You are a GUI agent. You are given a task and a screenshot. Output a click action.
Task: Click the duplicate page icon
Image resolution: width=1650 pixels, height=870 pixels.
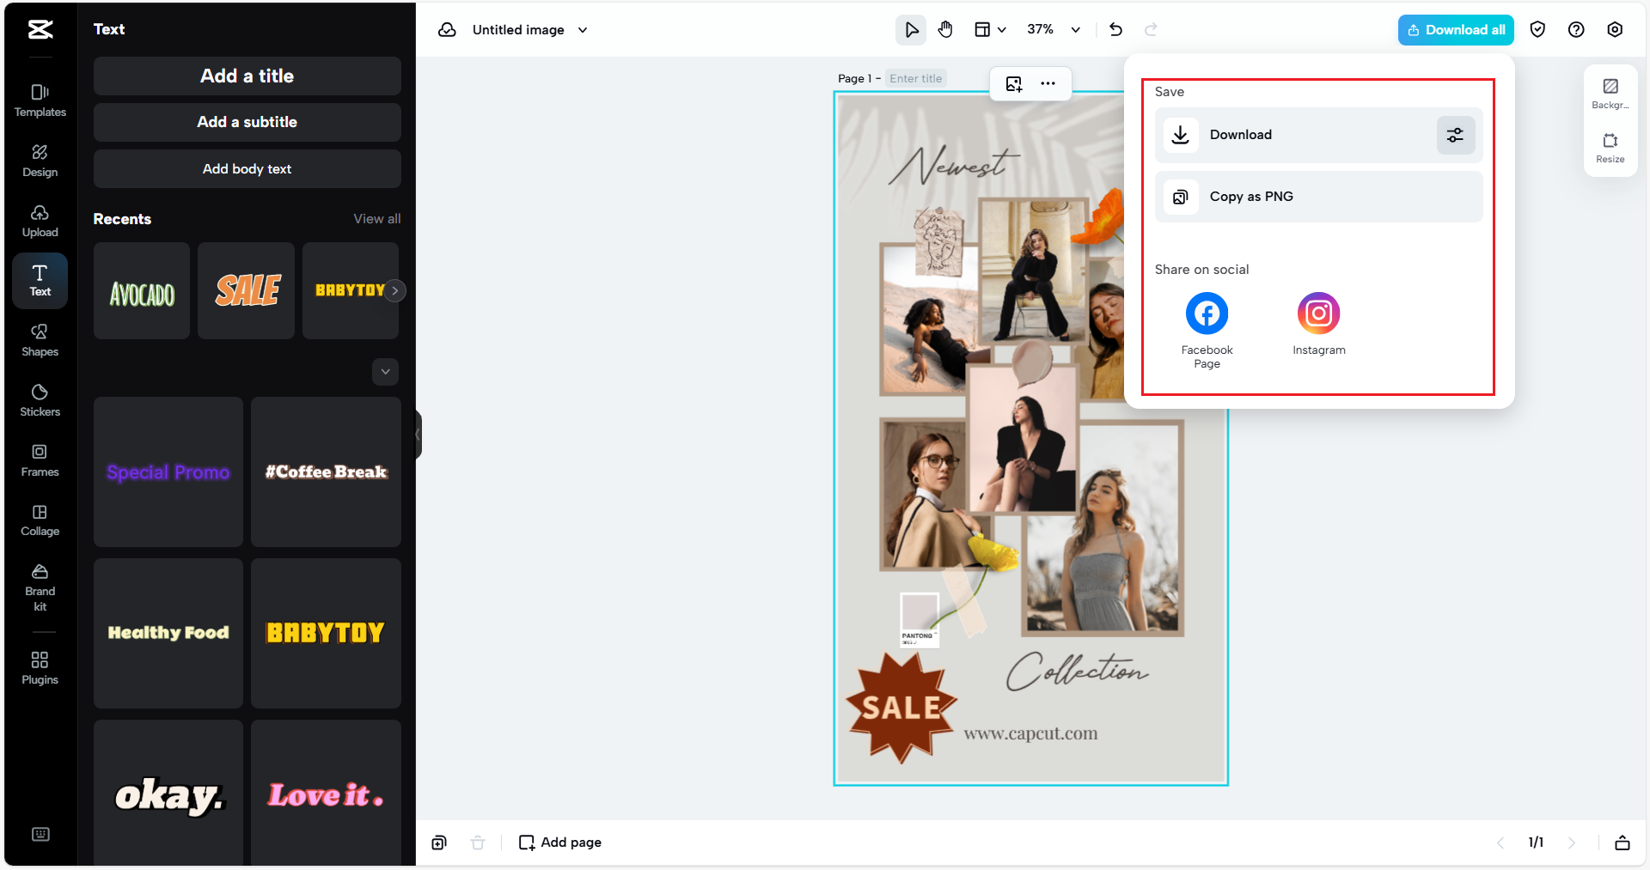point(439,843)
